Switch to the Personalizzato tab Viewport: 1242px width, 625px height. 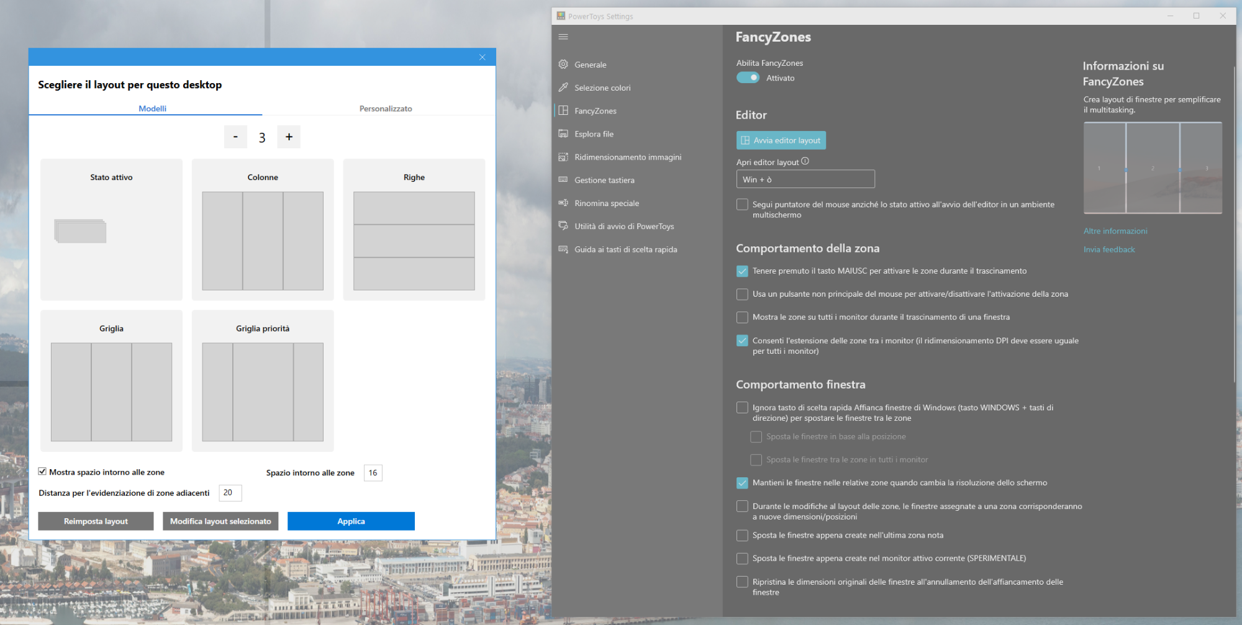pyautogui.click(x=386, y=109)
